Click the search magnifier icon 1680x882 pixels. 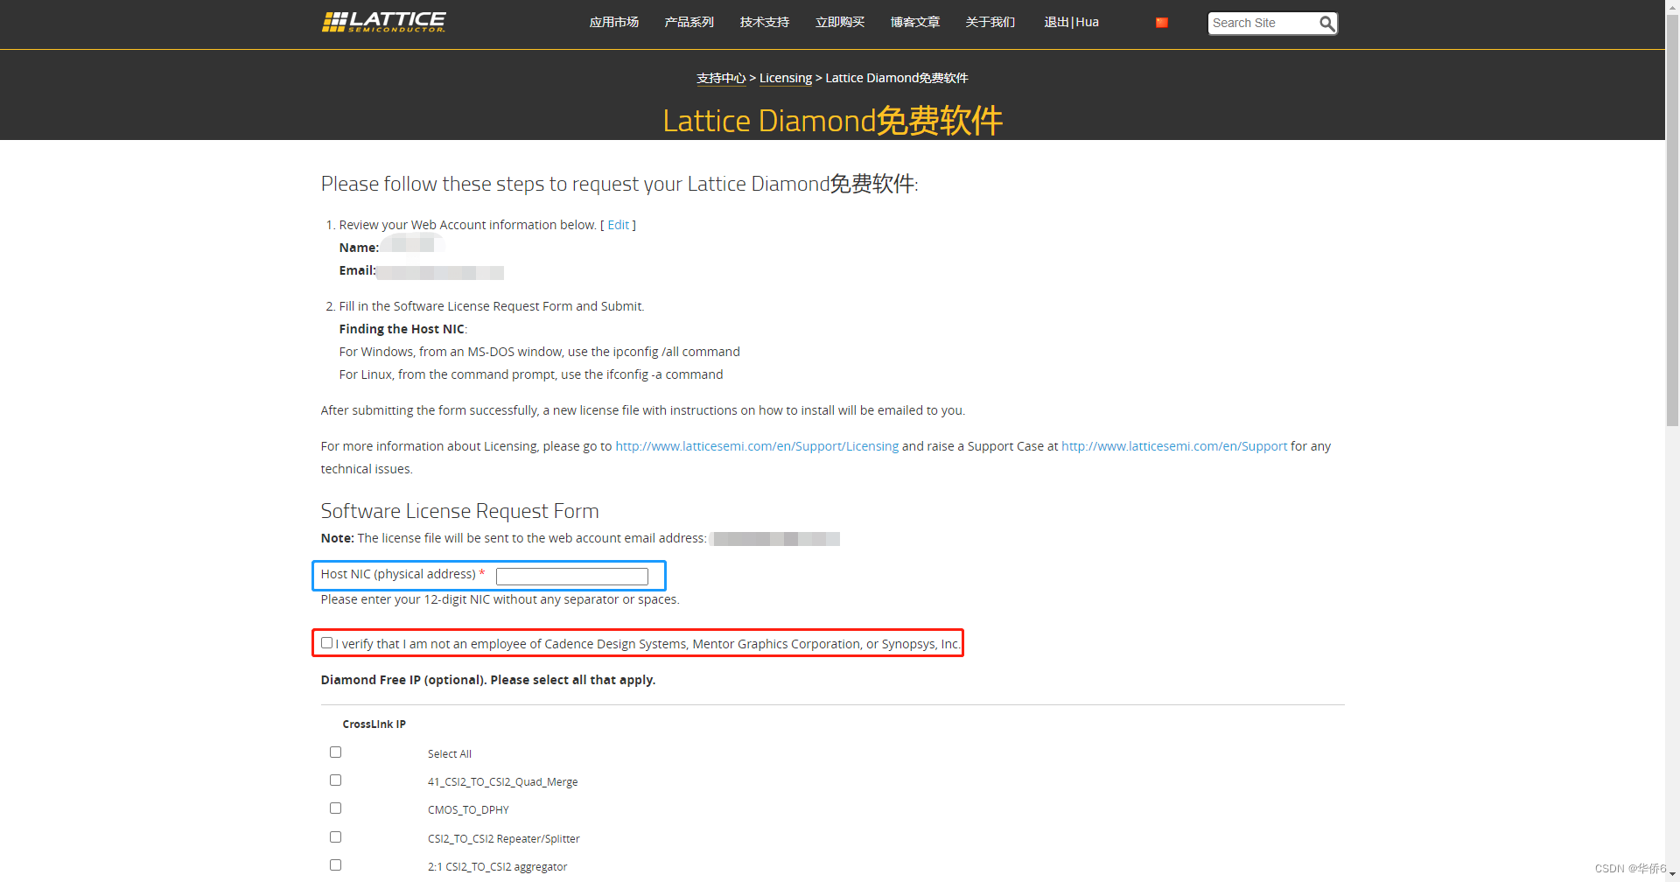[x=1326, y=24]
